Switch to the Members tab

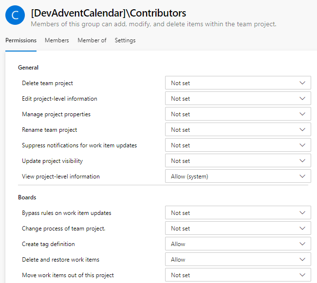pos(56,40)
